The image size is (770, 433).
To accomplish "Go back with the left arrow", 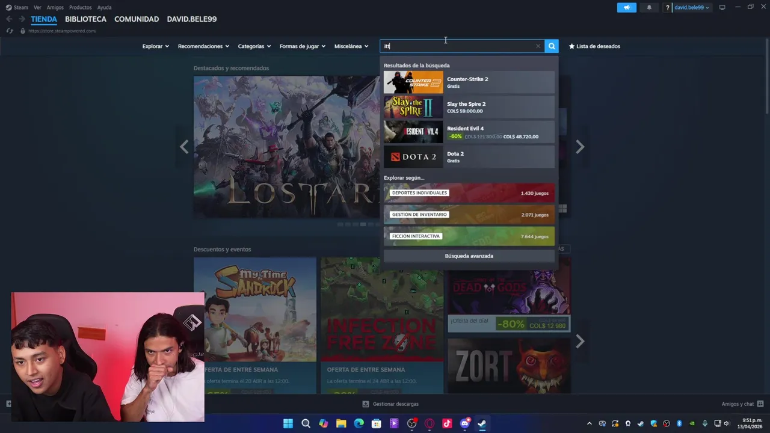I will [9, 19].
